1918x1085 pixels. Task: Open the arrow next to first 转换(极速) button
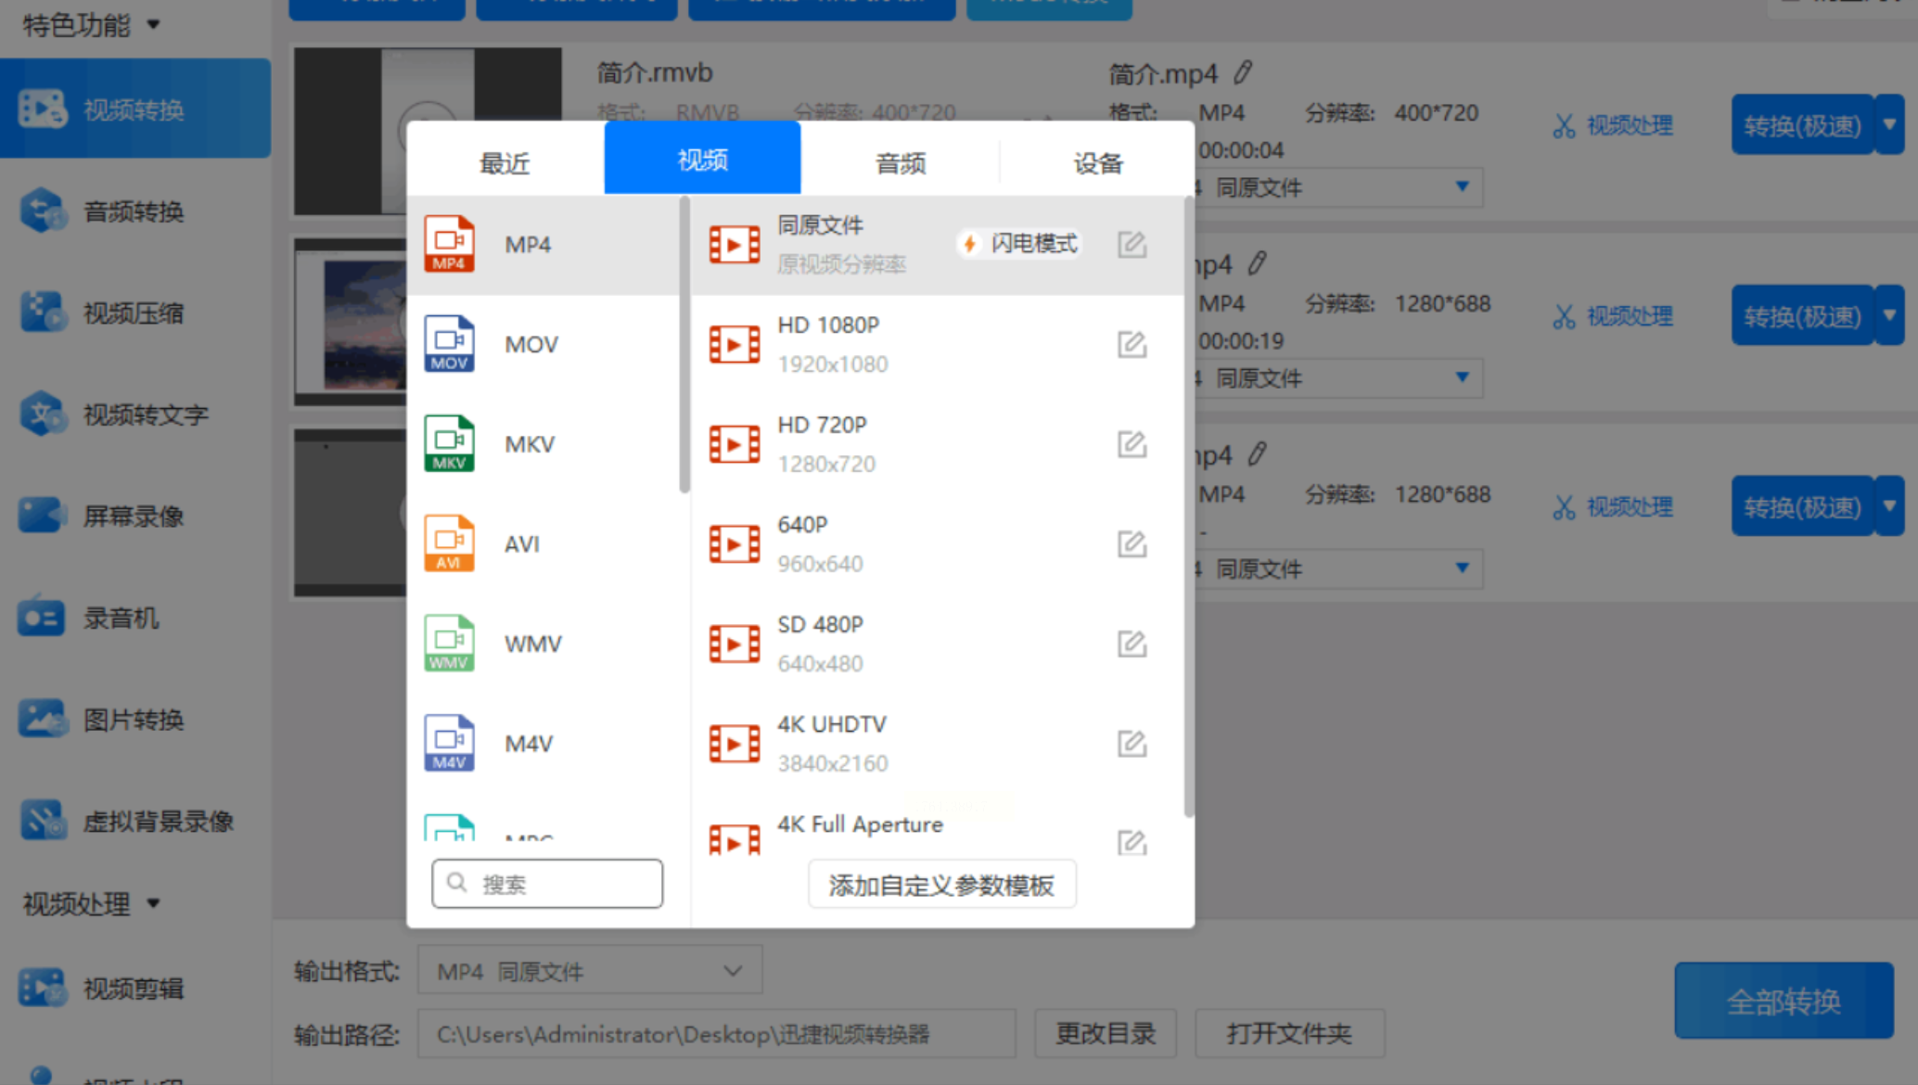(1889, 124)
